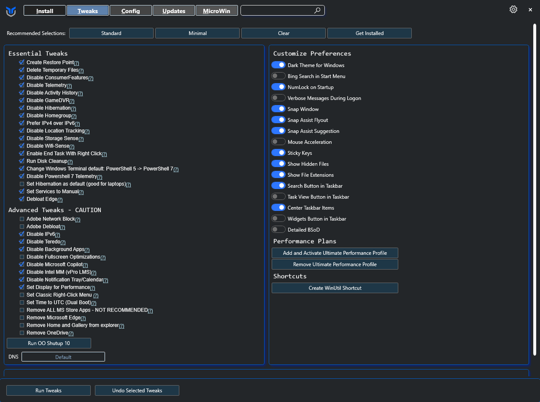
Task: Remove Ultimate Performance Profile
Action: (335, 264)
